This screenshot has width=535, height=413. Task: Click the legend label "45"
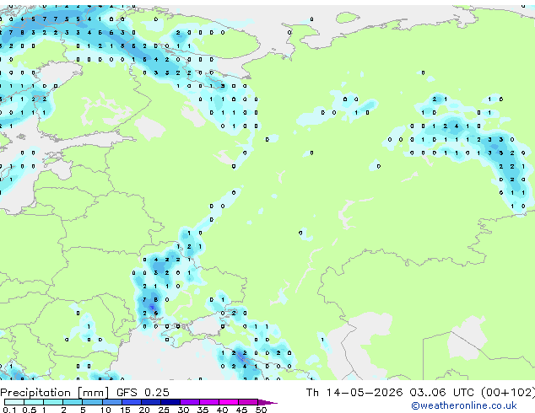click(241, 410)
